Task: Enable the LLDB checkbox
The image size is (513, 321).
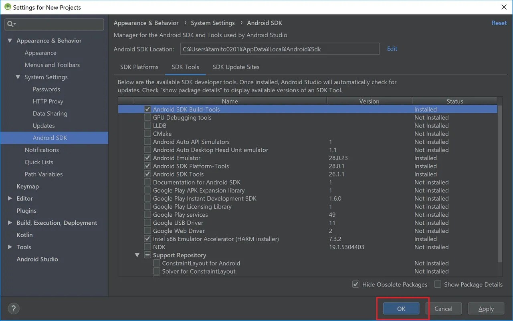Action: point(147,126)
